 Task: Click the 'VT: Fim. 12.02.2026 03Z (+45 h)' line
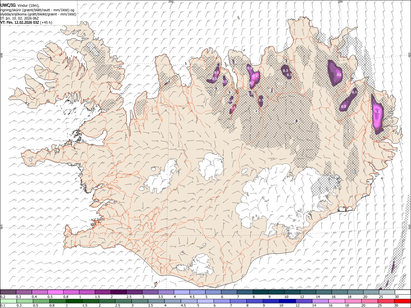point(26,22)
